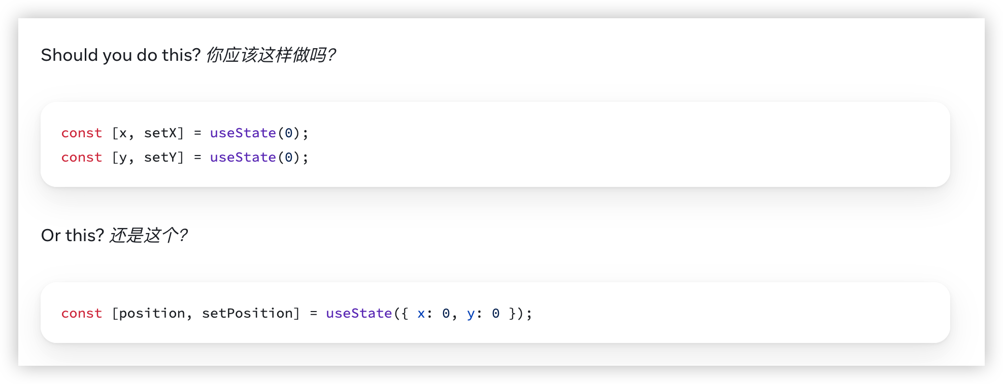Click the 0 argument on the setX line
This screenshot has width=1003, height=384.
point(289,133)
